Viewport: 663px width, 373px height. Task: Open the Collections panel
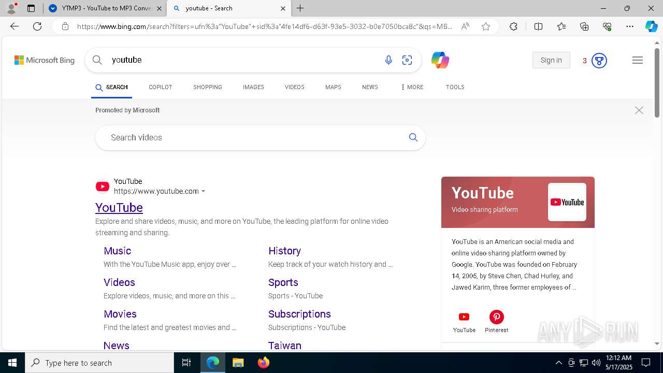(x=584, y=26)
